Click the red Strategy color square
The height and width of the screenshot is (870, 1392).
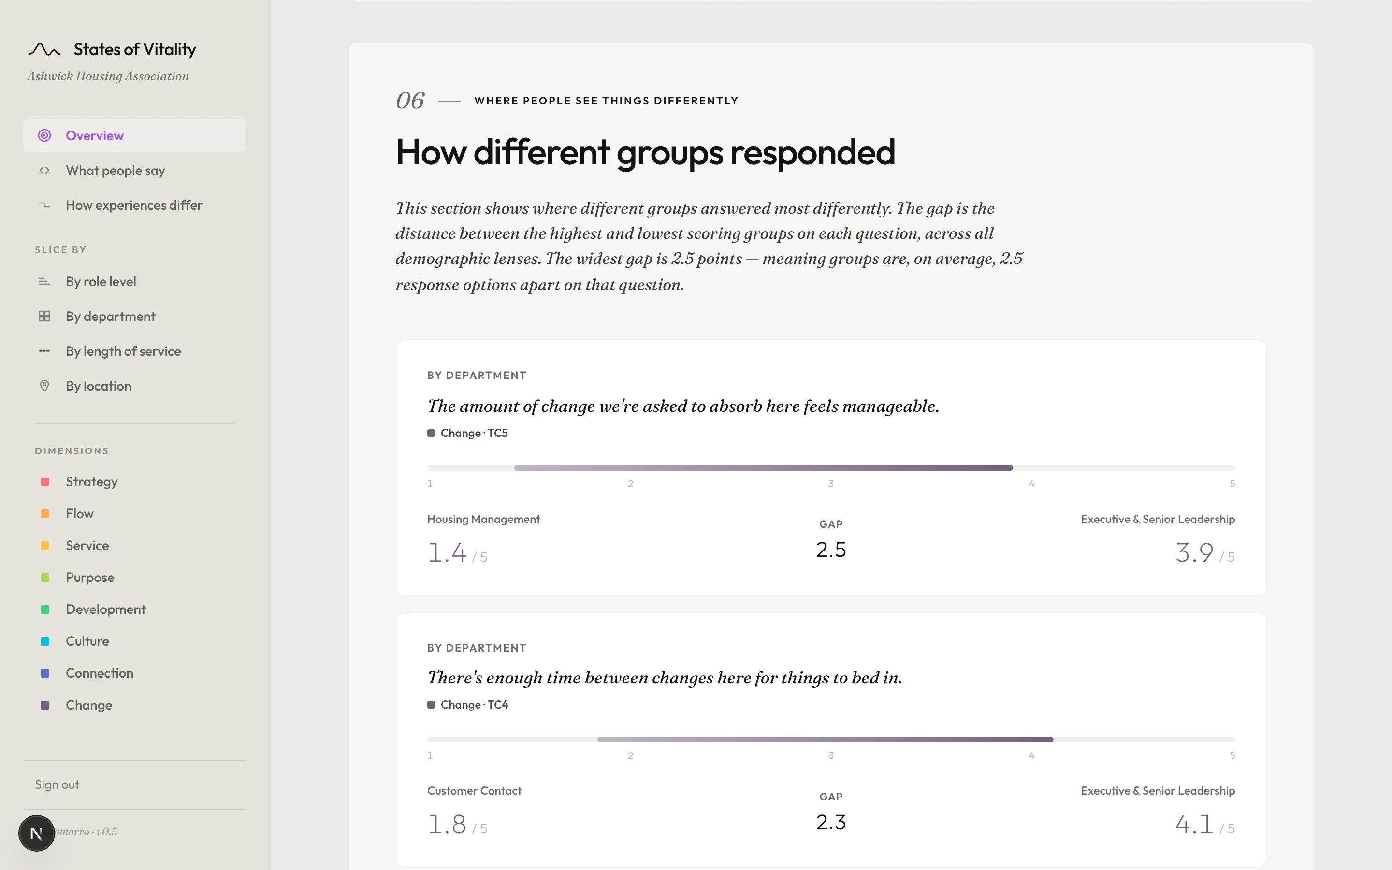(45, 481)
